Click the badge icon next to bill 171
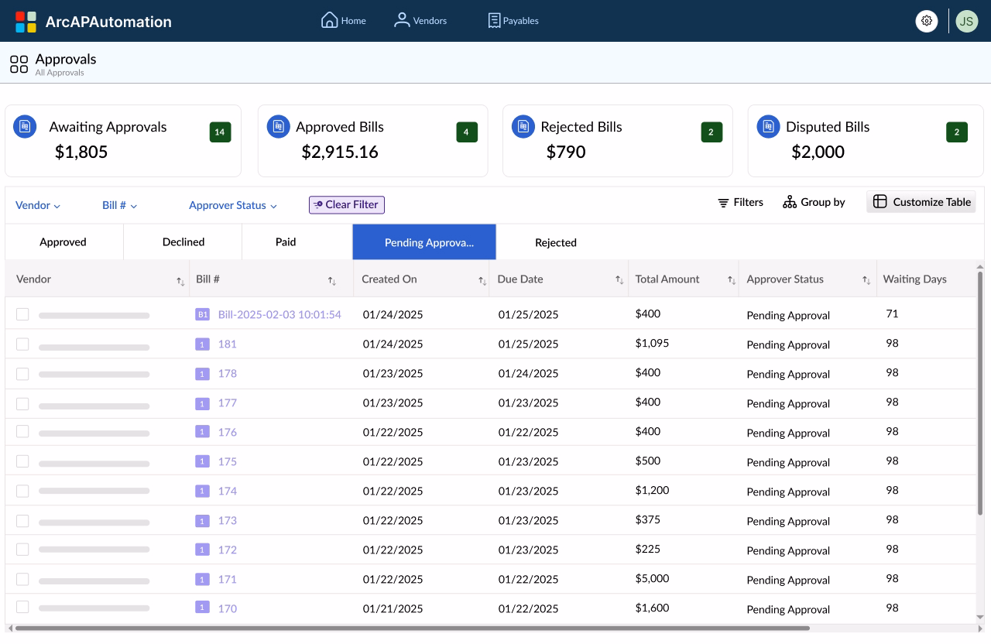This screenshot has height=644, width=991. pyautogui.click(x=202, y=579)
